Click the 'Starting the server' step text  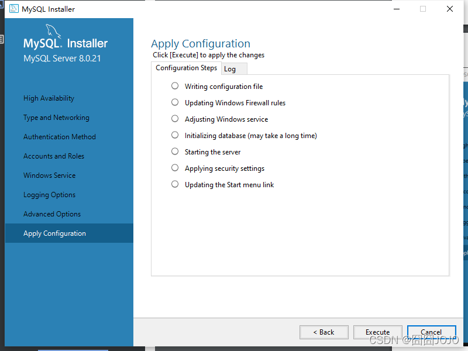[x=212, y=152]
